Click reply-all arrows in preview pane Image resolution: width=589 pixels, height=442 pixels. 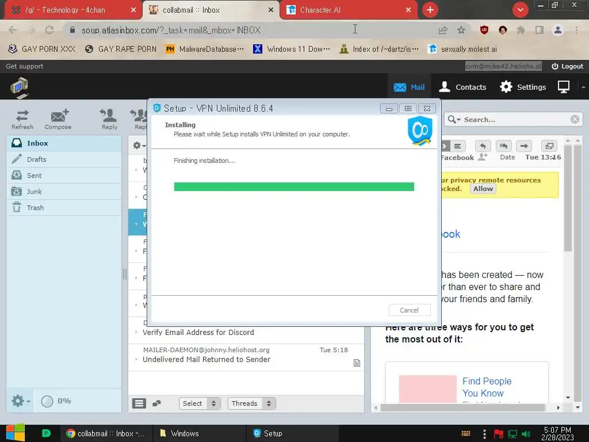(503, 146)
